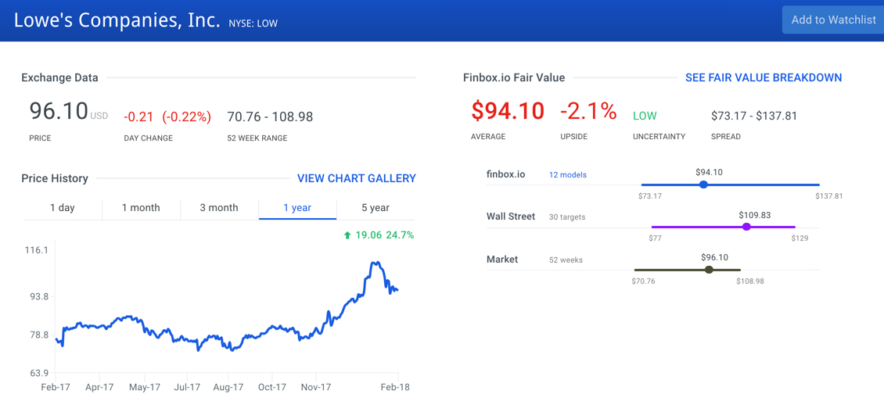Viewport: 884px width, 412px height.
Task: Click the $94.10 average fair value
Action: coord(507,111)
